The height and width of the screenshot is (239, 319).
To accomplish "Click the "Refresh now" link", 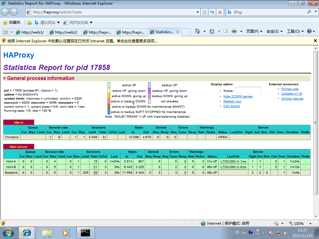I will (232, 101).
